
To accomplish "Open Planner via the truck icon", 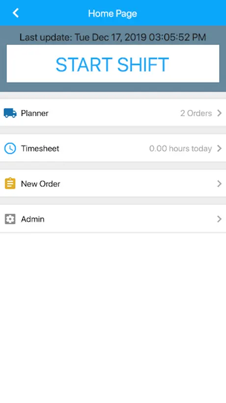I will pyautogui.click(x=10, y=113).
